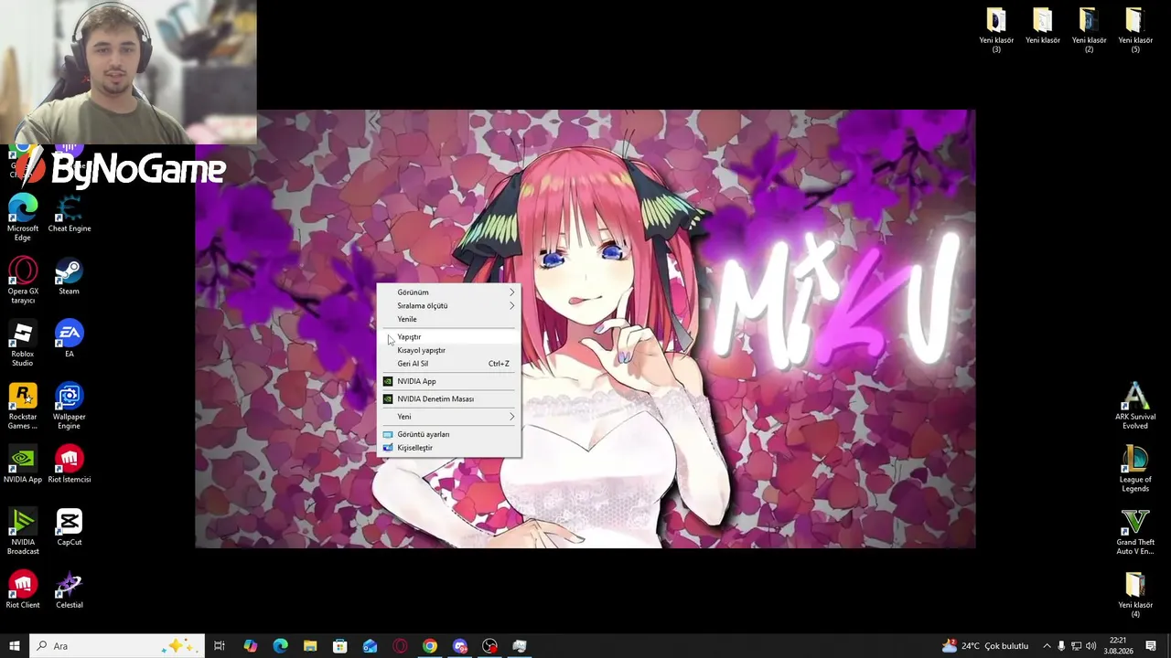Image resolution: width=1171 pixels, height=658 pixels.
Task: Open the Microsoft Edge desktop shortcut
Action: [x=23, y=218]
